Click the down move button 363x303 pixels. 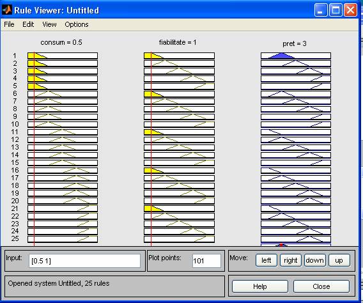(315, 260)
